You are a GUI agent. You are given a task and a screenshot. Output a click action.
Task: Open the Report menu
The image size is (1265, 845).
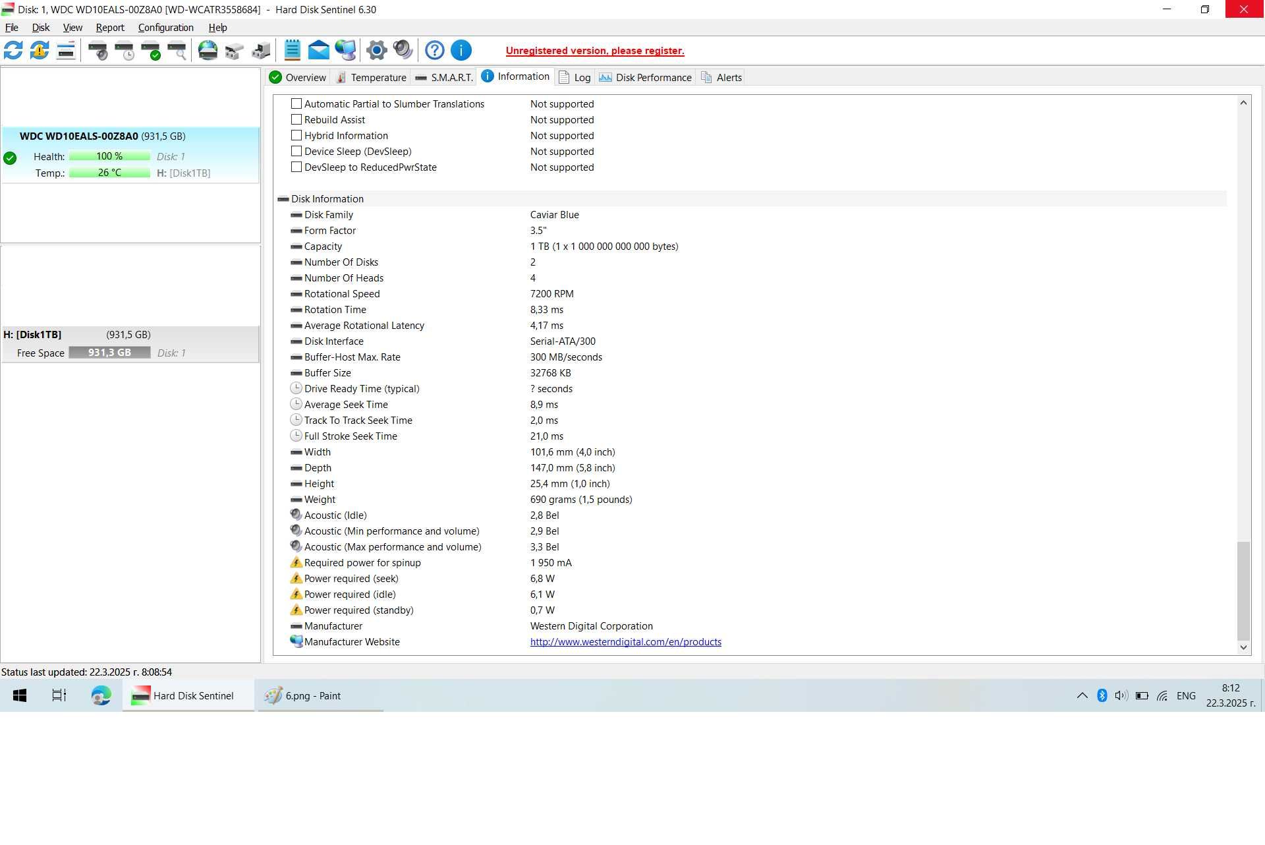110,28
